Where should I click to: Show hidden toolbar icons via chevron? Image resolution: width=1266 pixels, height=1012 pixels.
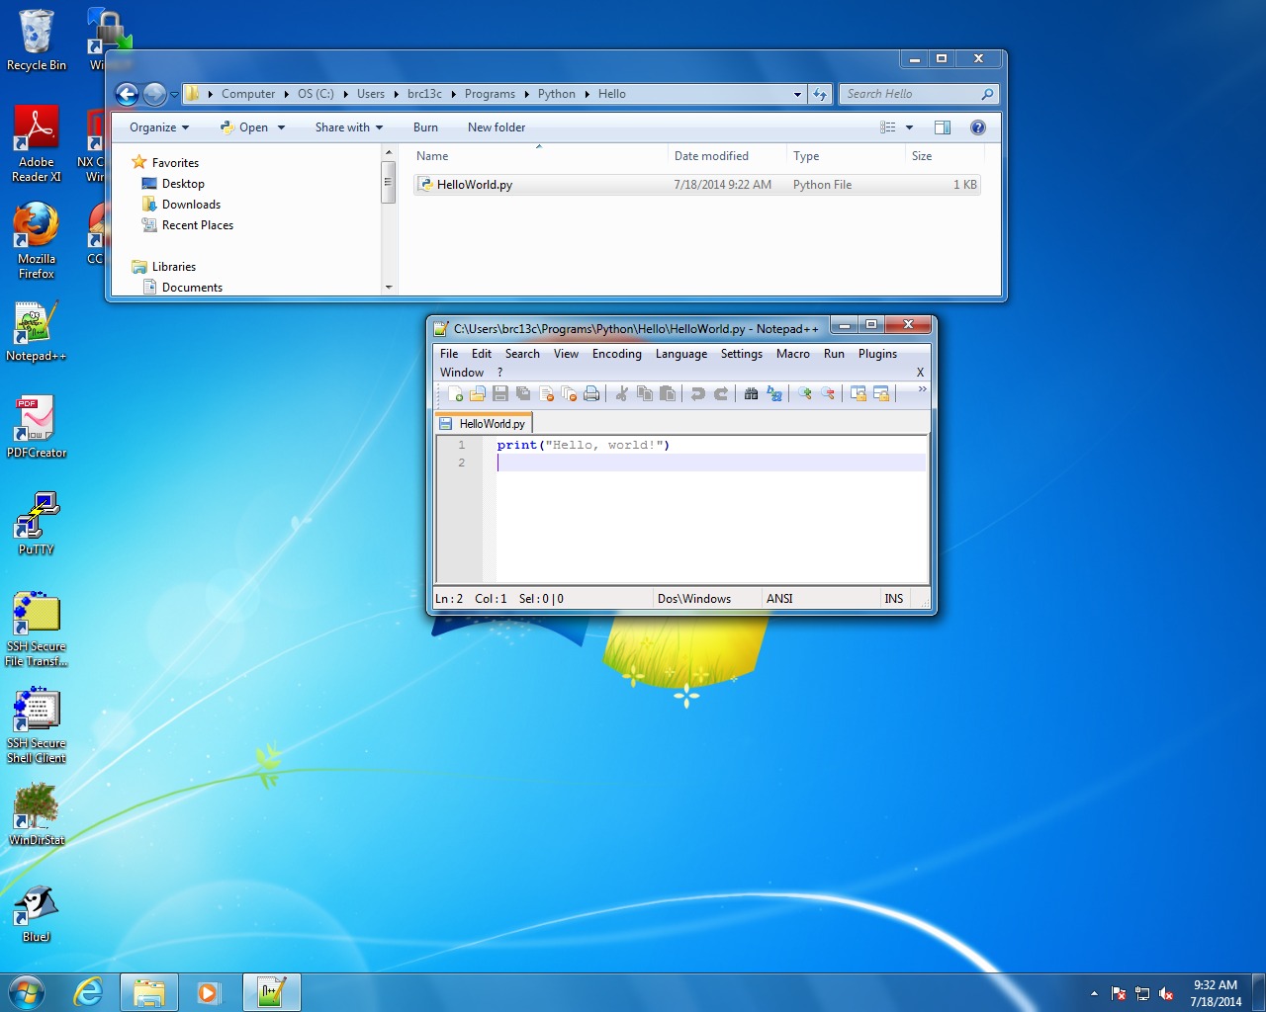[x=922, y=389]
